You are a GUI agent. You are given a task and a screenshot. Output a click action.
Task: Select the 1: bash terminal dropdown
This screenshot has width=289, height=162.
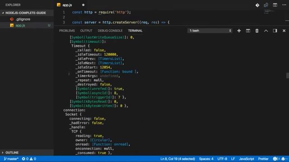tap(210, 31)
